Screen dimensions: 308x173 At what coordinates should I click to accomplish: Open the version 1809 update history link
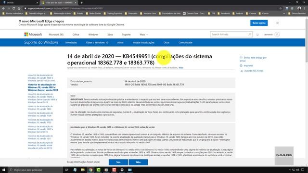pyautogui.click(x=42, y=98)
